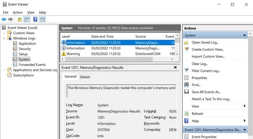Open the View menu in menu bar
This screenshot has width=253, height=139.
pos(31,12)
